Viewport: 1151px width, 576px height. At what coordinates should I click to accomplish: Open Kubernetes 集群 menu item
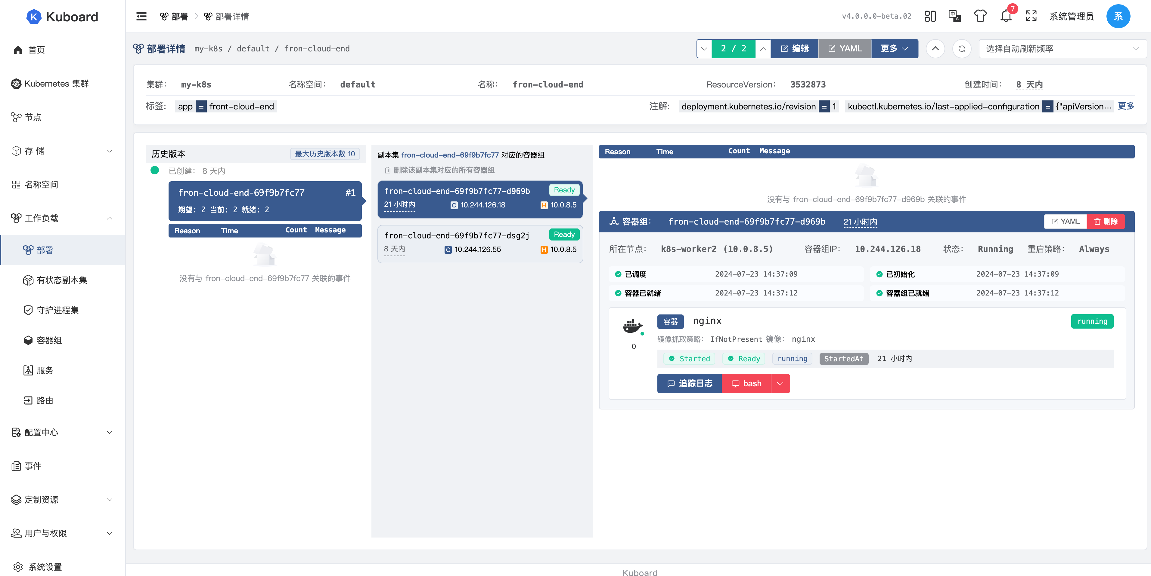coord(63,84)
